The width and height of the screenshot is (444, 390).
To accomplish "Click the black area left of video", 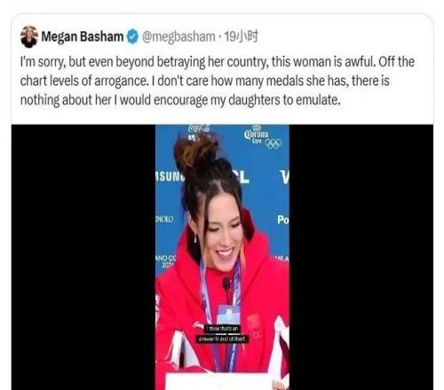I will [x=83, y=257].
